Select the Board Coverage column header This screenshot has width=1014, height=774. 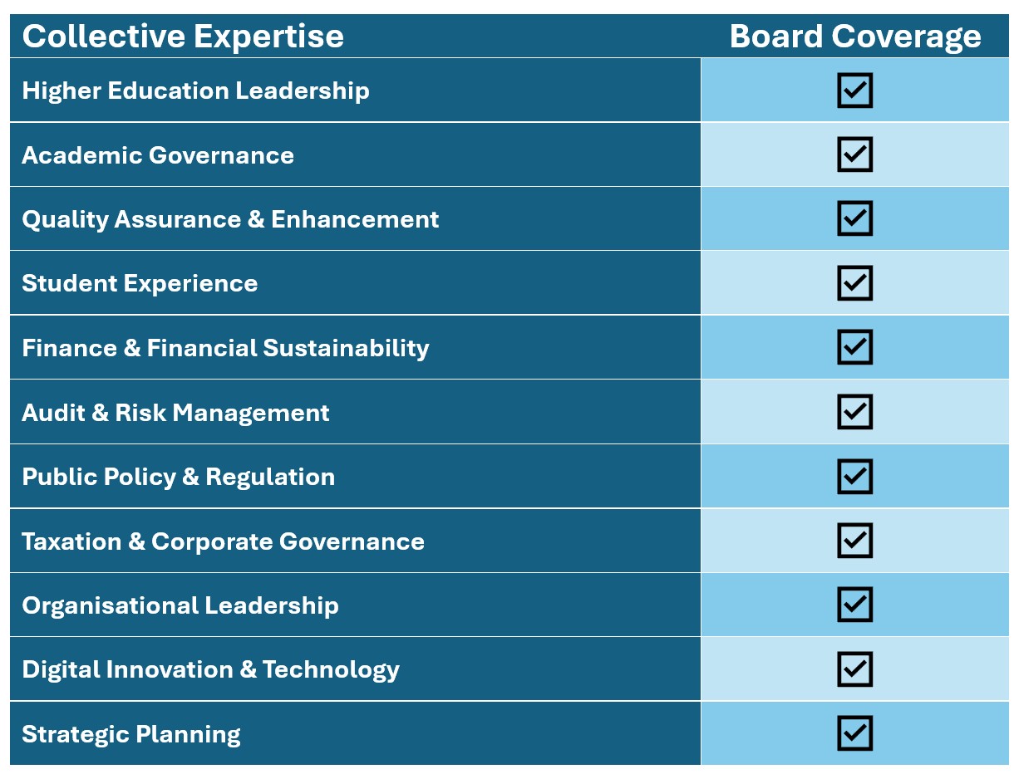pyautogui.click(x=855, y=37)
